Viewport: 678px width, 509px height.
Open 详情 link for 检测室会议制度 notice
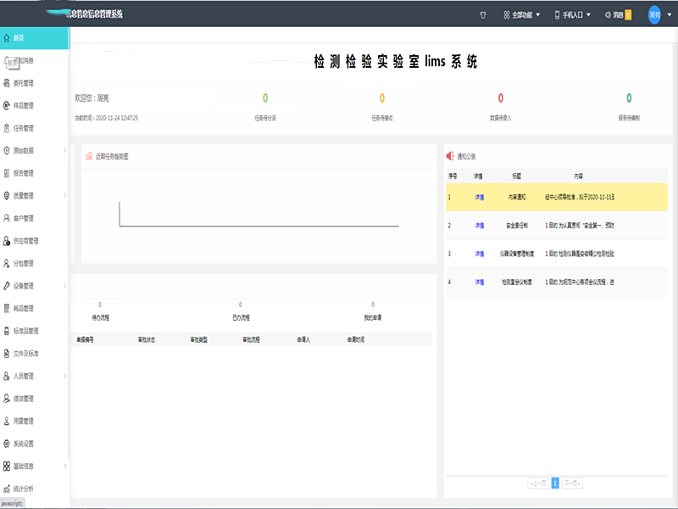click(479, 282)
